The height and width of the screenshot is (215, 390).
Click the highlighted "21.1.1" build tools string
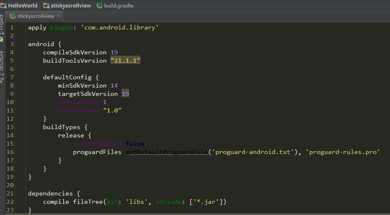click(125, 61)
